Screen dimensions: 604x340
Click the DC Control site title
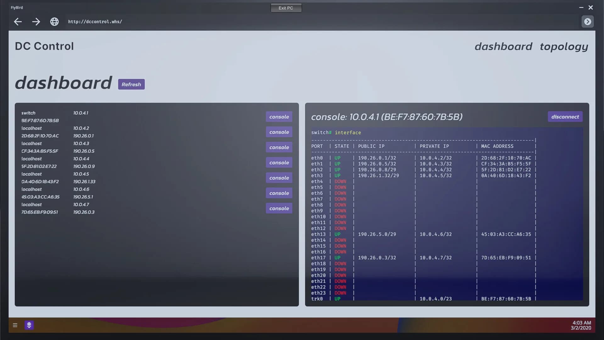[44, 46]
